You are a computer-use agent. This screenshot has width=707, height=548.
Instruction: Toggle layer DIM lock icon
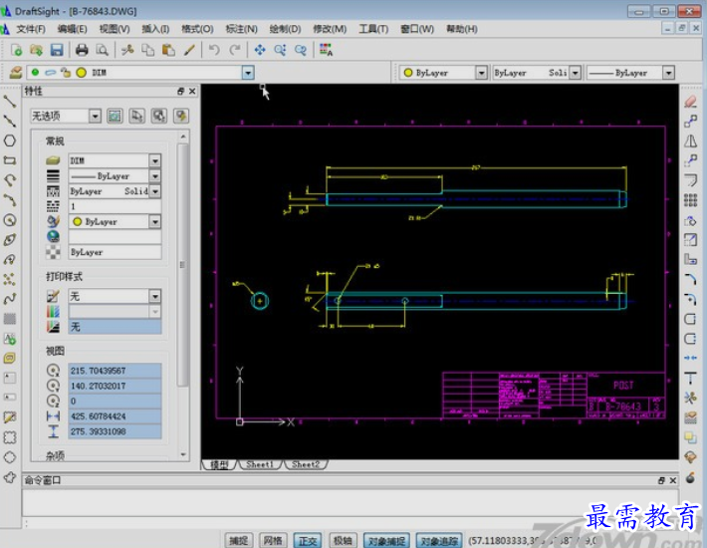tap(66, 72)
